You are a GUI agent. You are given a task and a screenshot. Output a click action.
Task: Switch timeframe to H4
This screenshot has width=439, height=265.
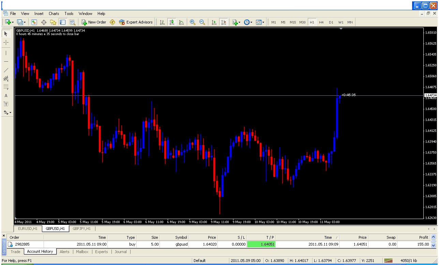point(321,22)
